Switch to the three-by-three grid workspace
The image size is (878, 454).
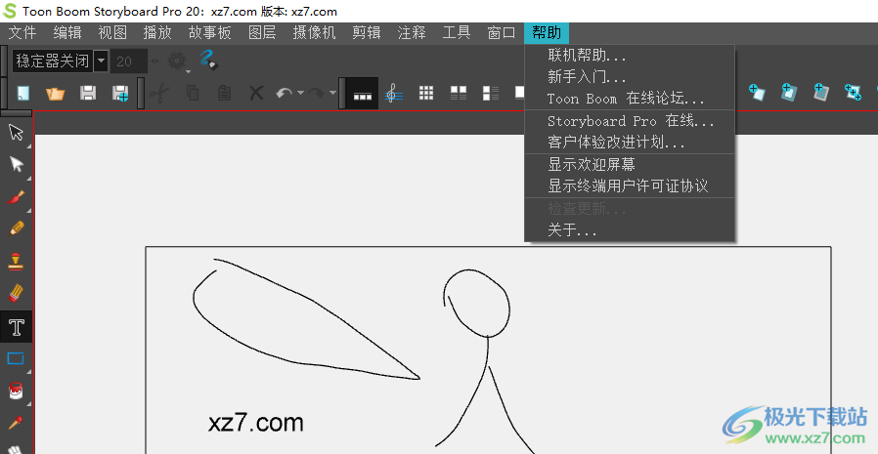426,93
